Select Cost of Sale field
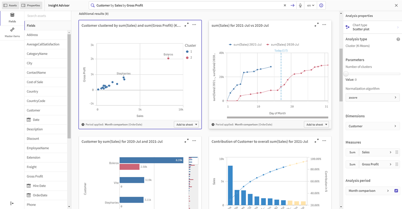 (x=46, y=82)
